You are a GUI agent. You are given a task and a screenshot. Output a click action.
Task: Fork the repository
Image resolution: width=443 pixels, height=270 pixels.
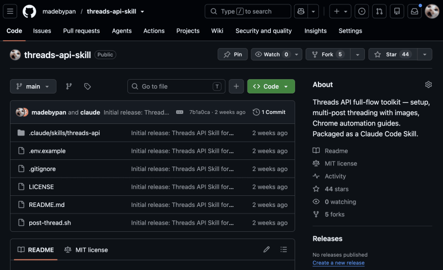328,54
